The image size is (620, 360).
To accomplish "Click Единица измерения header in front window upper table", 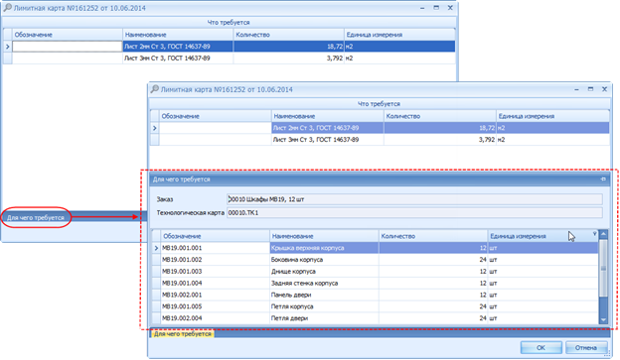I will [552, 116].
